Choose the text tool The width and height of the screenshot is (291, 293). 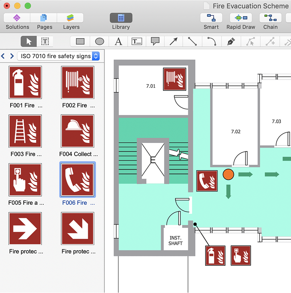(118, 41)
